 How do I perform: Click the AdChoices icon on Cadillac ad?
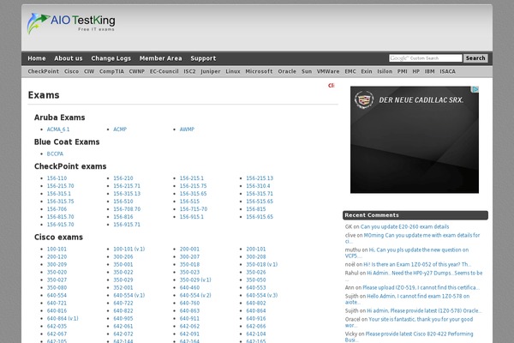pyautogui.click(x=475, y=89)
